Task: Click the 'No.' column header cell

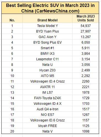Action: 12,18
